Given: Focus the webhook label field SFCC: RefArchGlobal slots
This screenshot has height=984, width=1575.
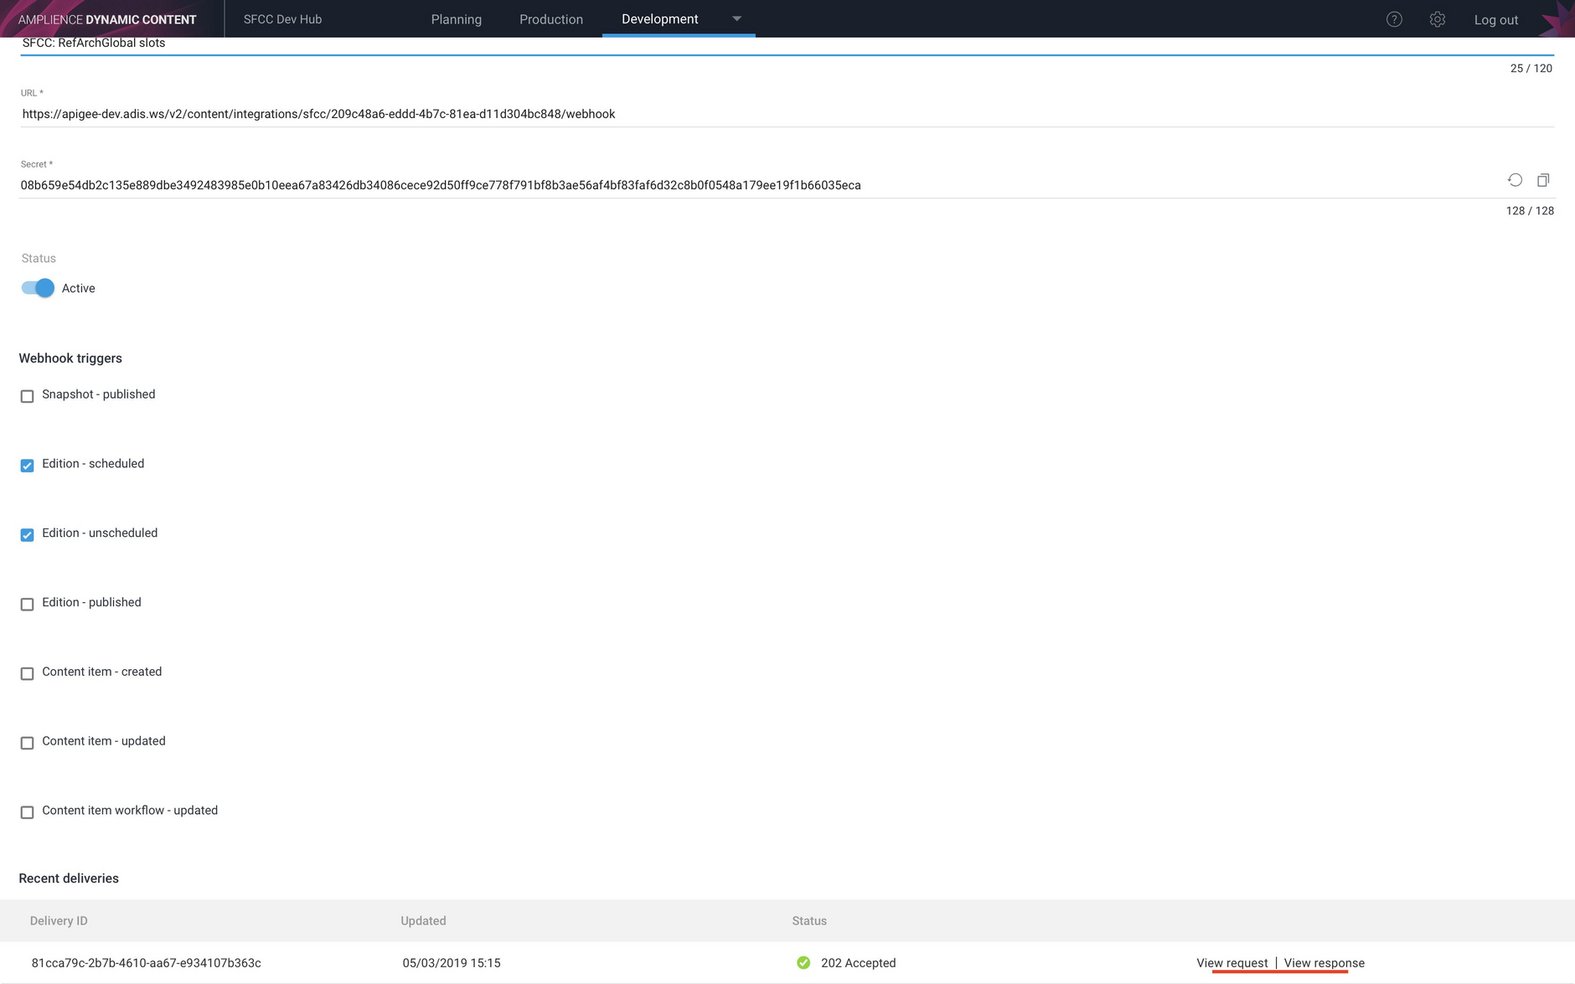Looking at the screenshot, I should [x=787, y=45].
